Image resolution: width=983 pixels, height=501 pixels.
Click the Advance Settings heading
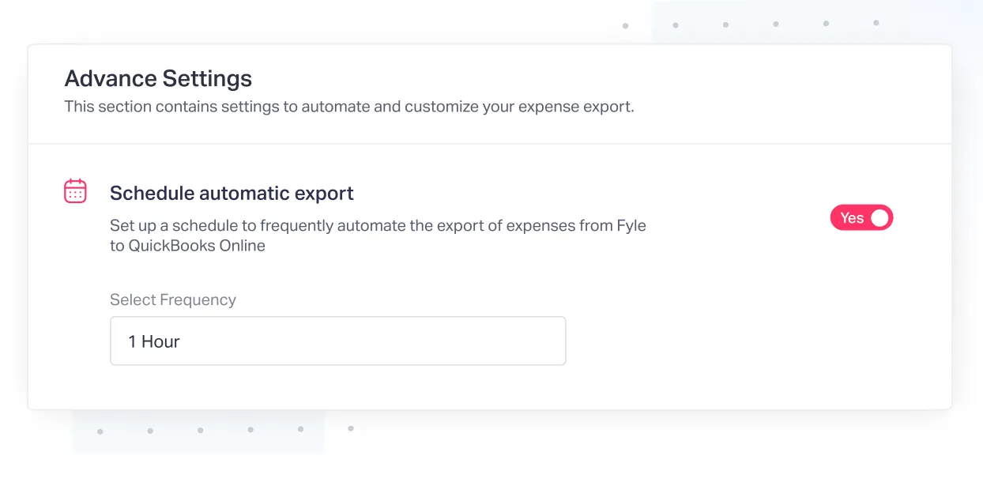tap(158, 79)
